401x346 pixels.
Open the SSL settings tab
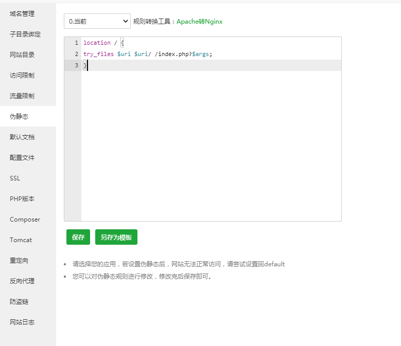(15, 178)
